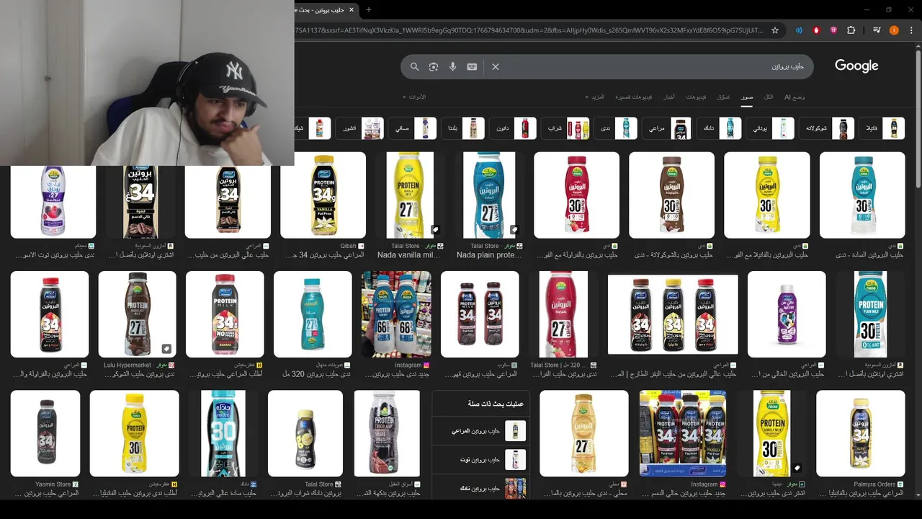Open the Extensions puzzle-piece menu
The image size is (922, 519).
pyautogui.click(x=851, y=30)
